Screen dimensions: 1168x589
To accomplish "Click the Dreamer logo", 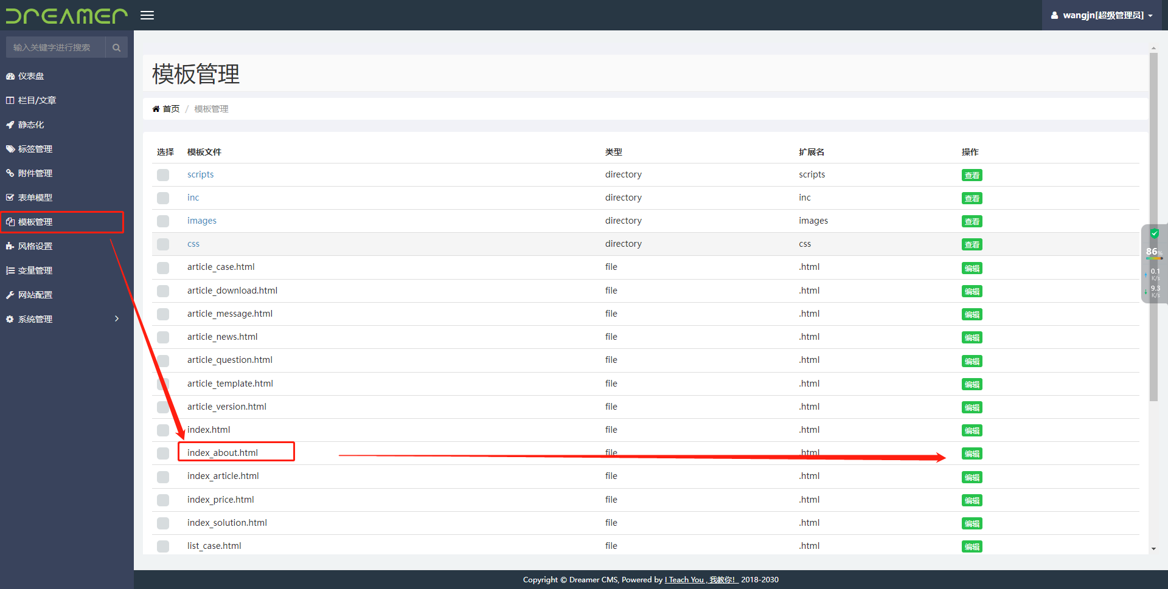I will pyautogui.click(x=67, y=15).
